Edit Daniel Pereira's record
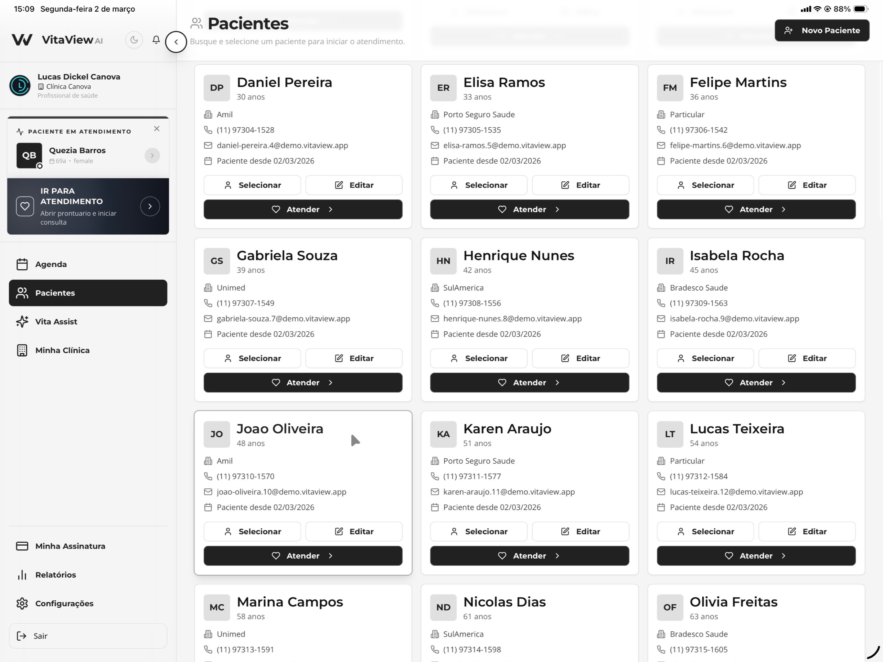This screenshot has height=662, width=883. point(354,185)
